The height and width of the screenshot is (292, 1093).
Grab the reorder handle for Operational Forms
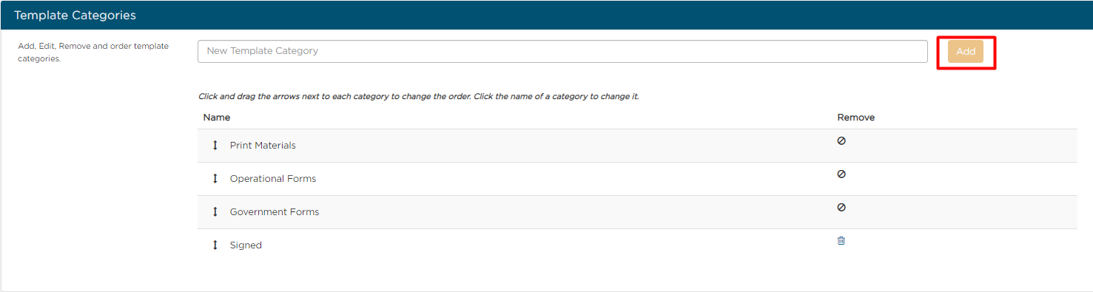[x=215, y=179]
